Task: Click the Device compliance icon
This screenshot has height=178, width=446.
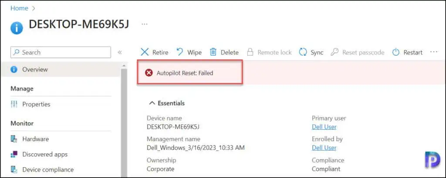Action: click(14, 170)
